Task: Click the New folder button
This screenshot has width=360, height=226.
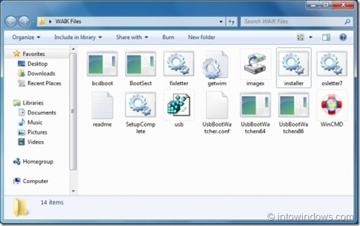Action: pos(201,37)
